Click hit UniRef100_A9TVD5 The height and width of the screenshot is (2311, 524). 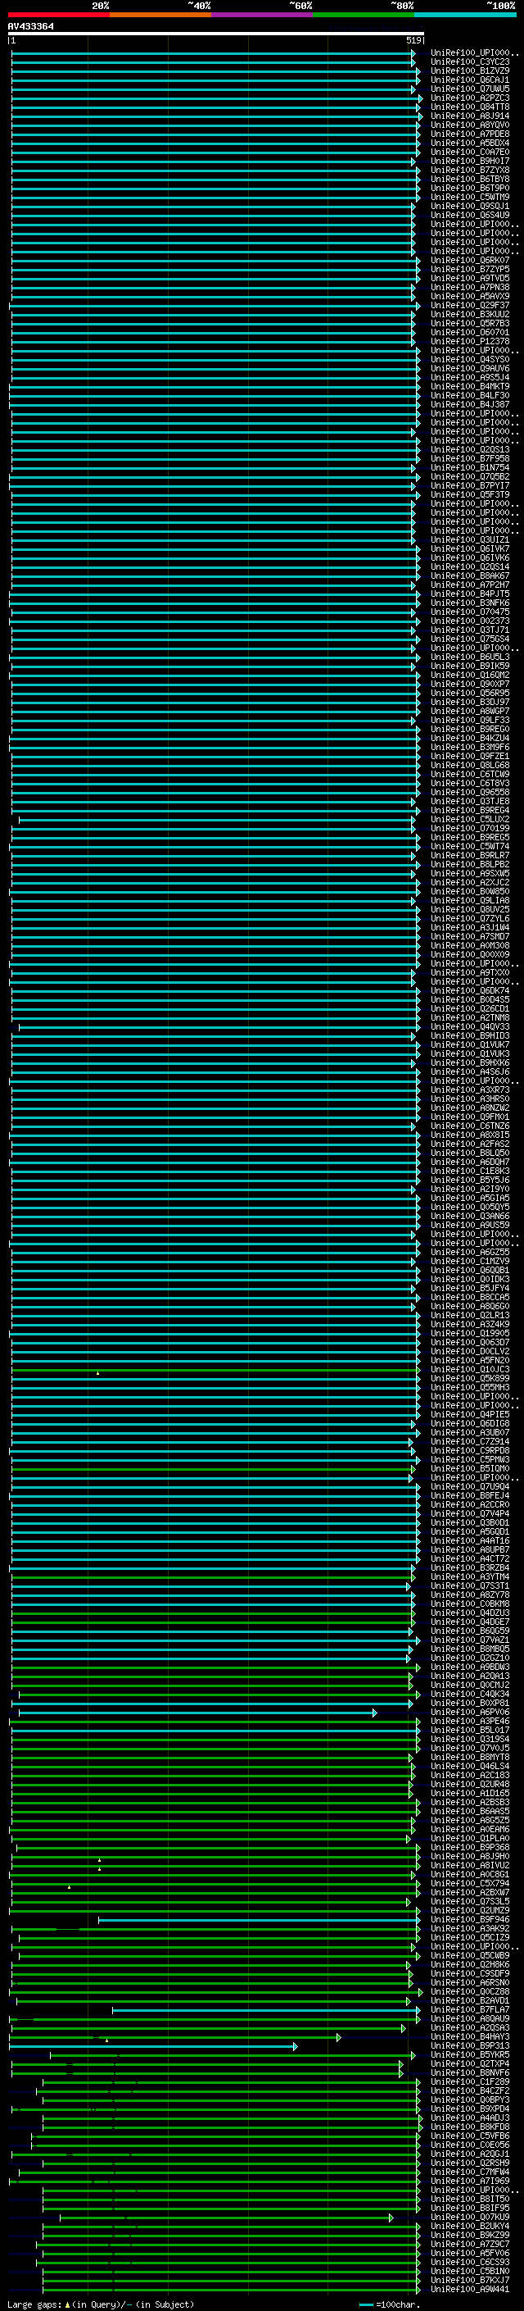[470, 278]
